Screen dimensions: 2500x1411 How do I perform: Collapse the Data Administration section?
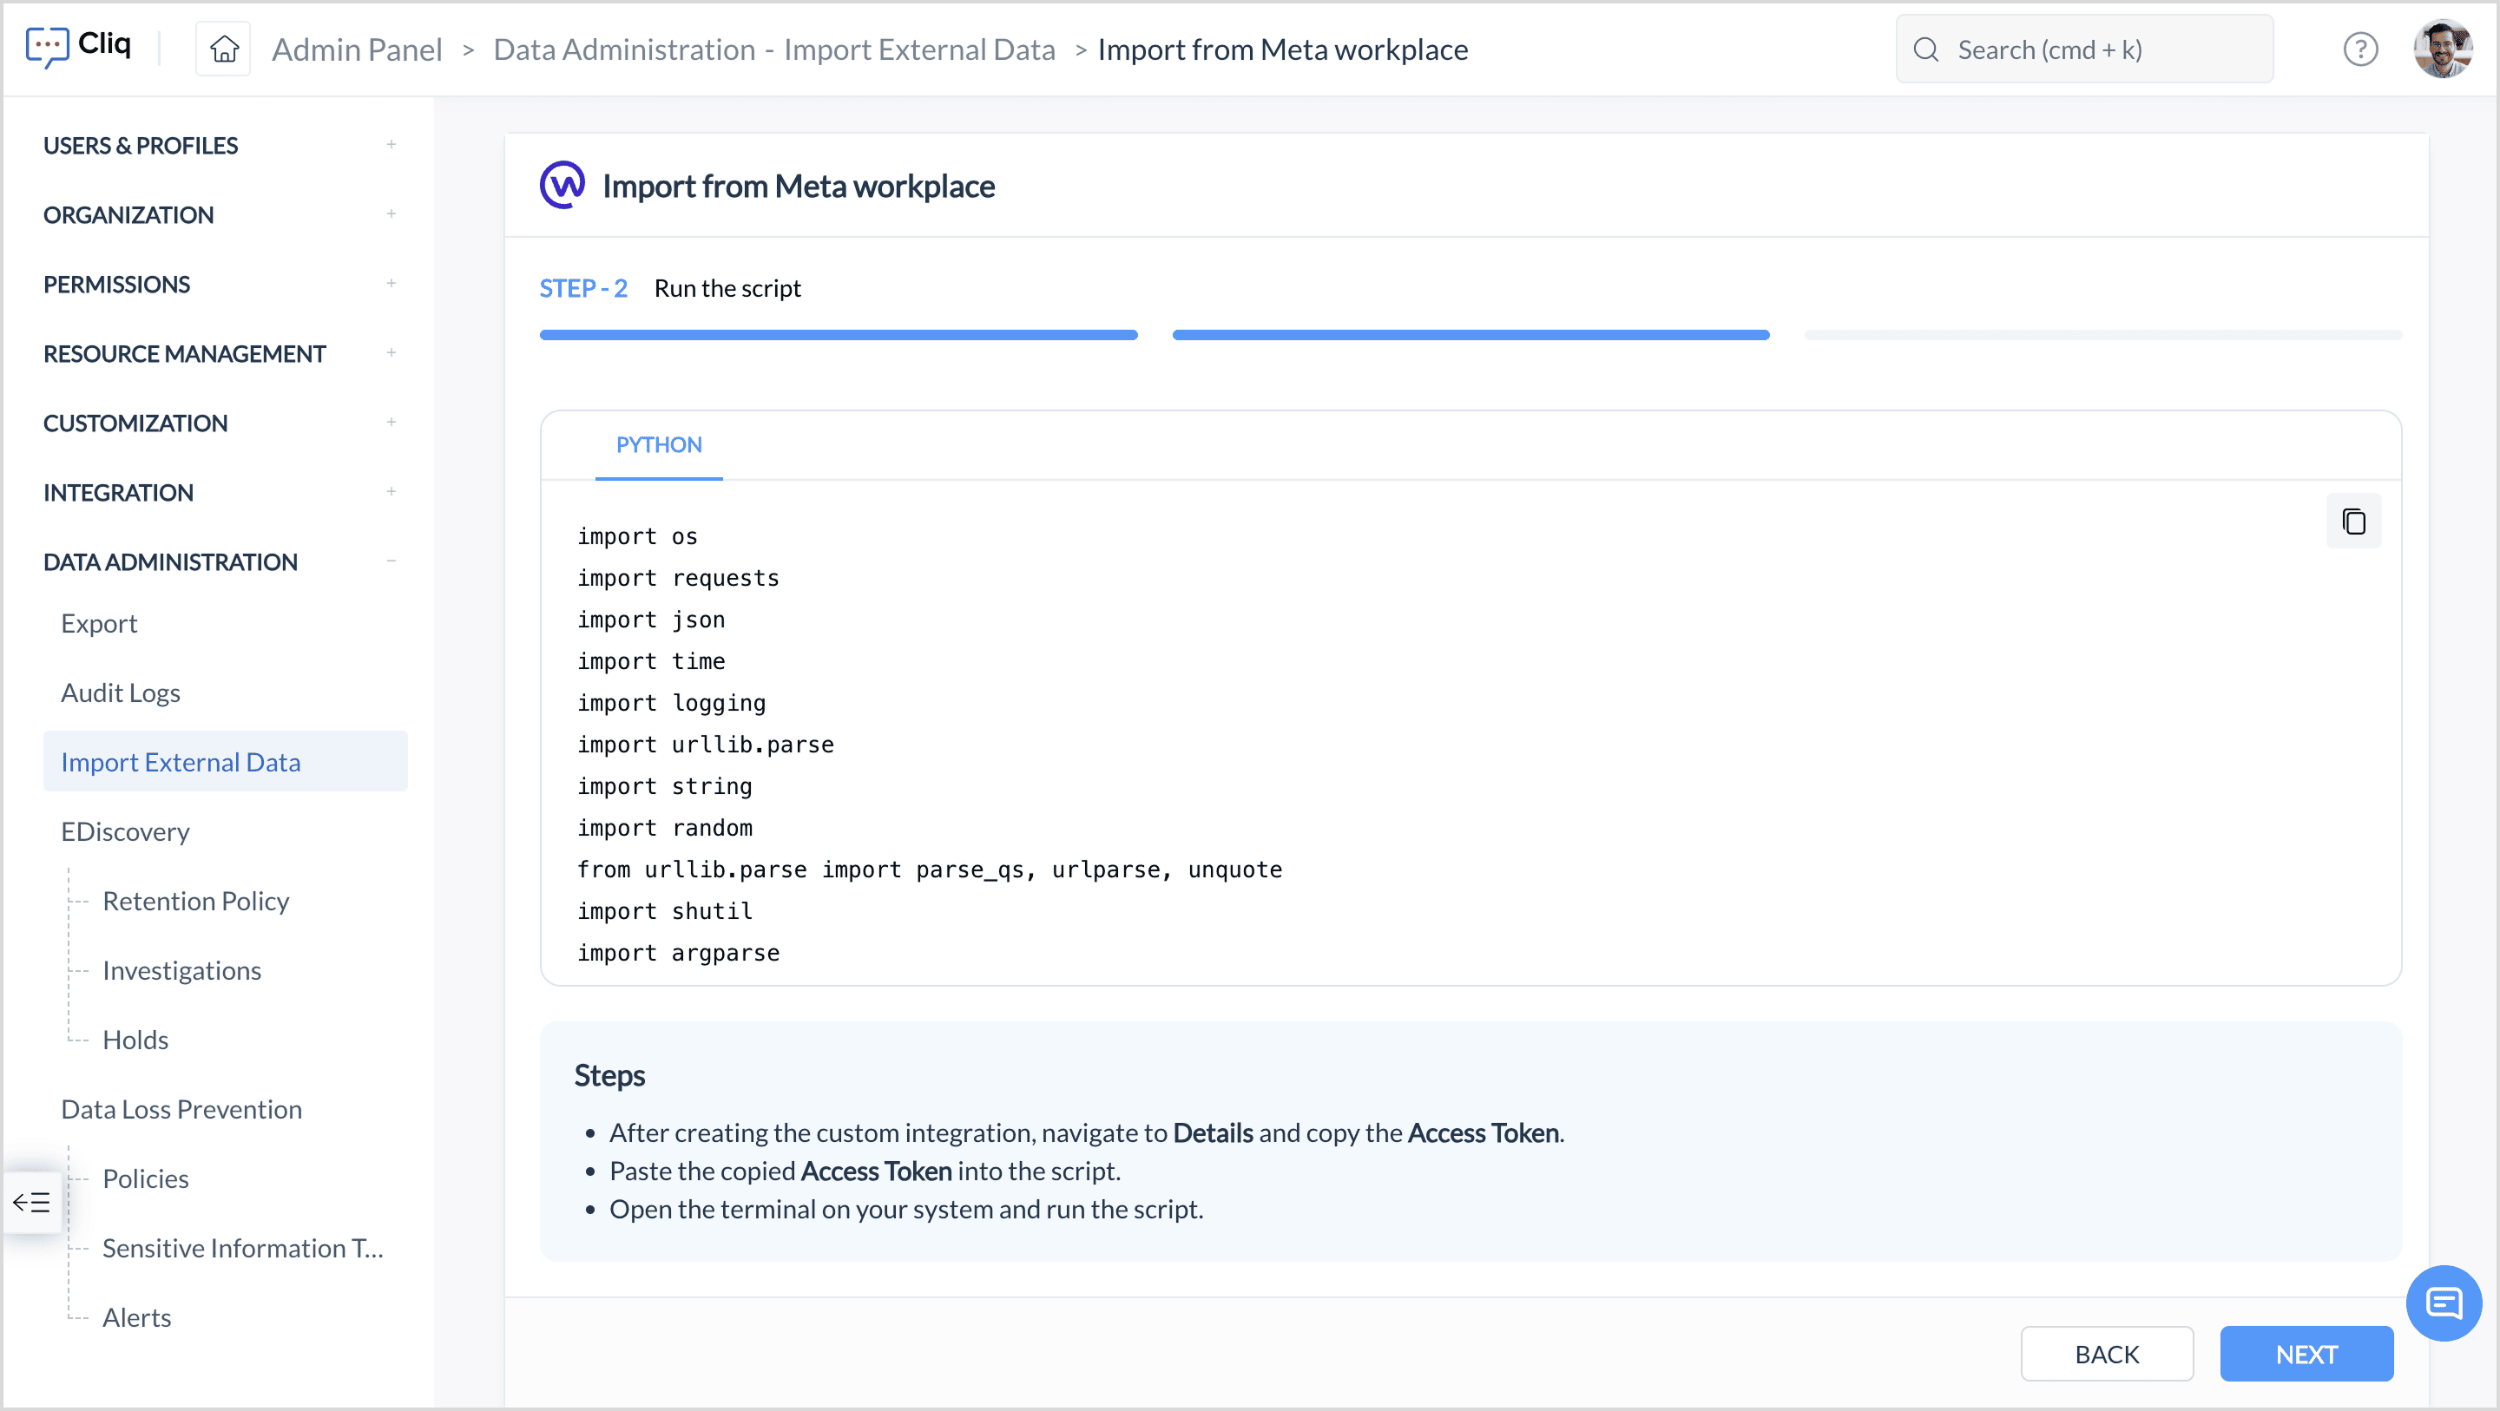pos(391,561)
